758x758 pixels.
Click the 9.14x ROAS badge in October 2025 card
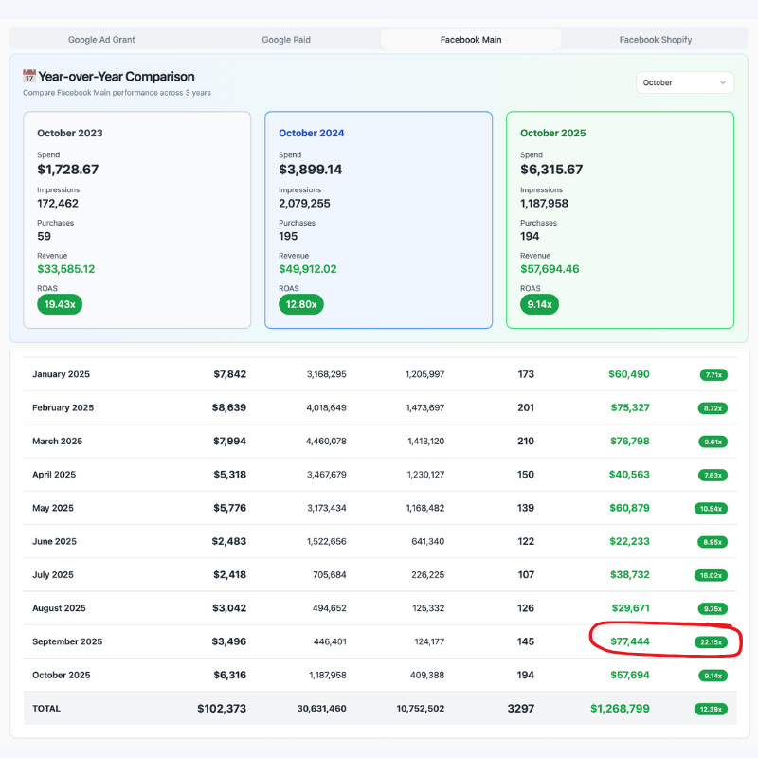(x=539, y=304)
